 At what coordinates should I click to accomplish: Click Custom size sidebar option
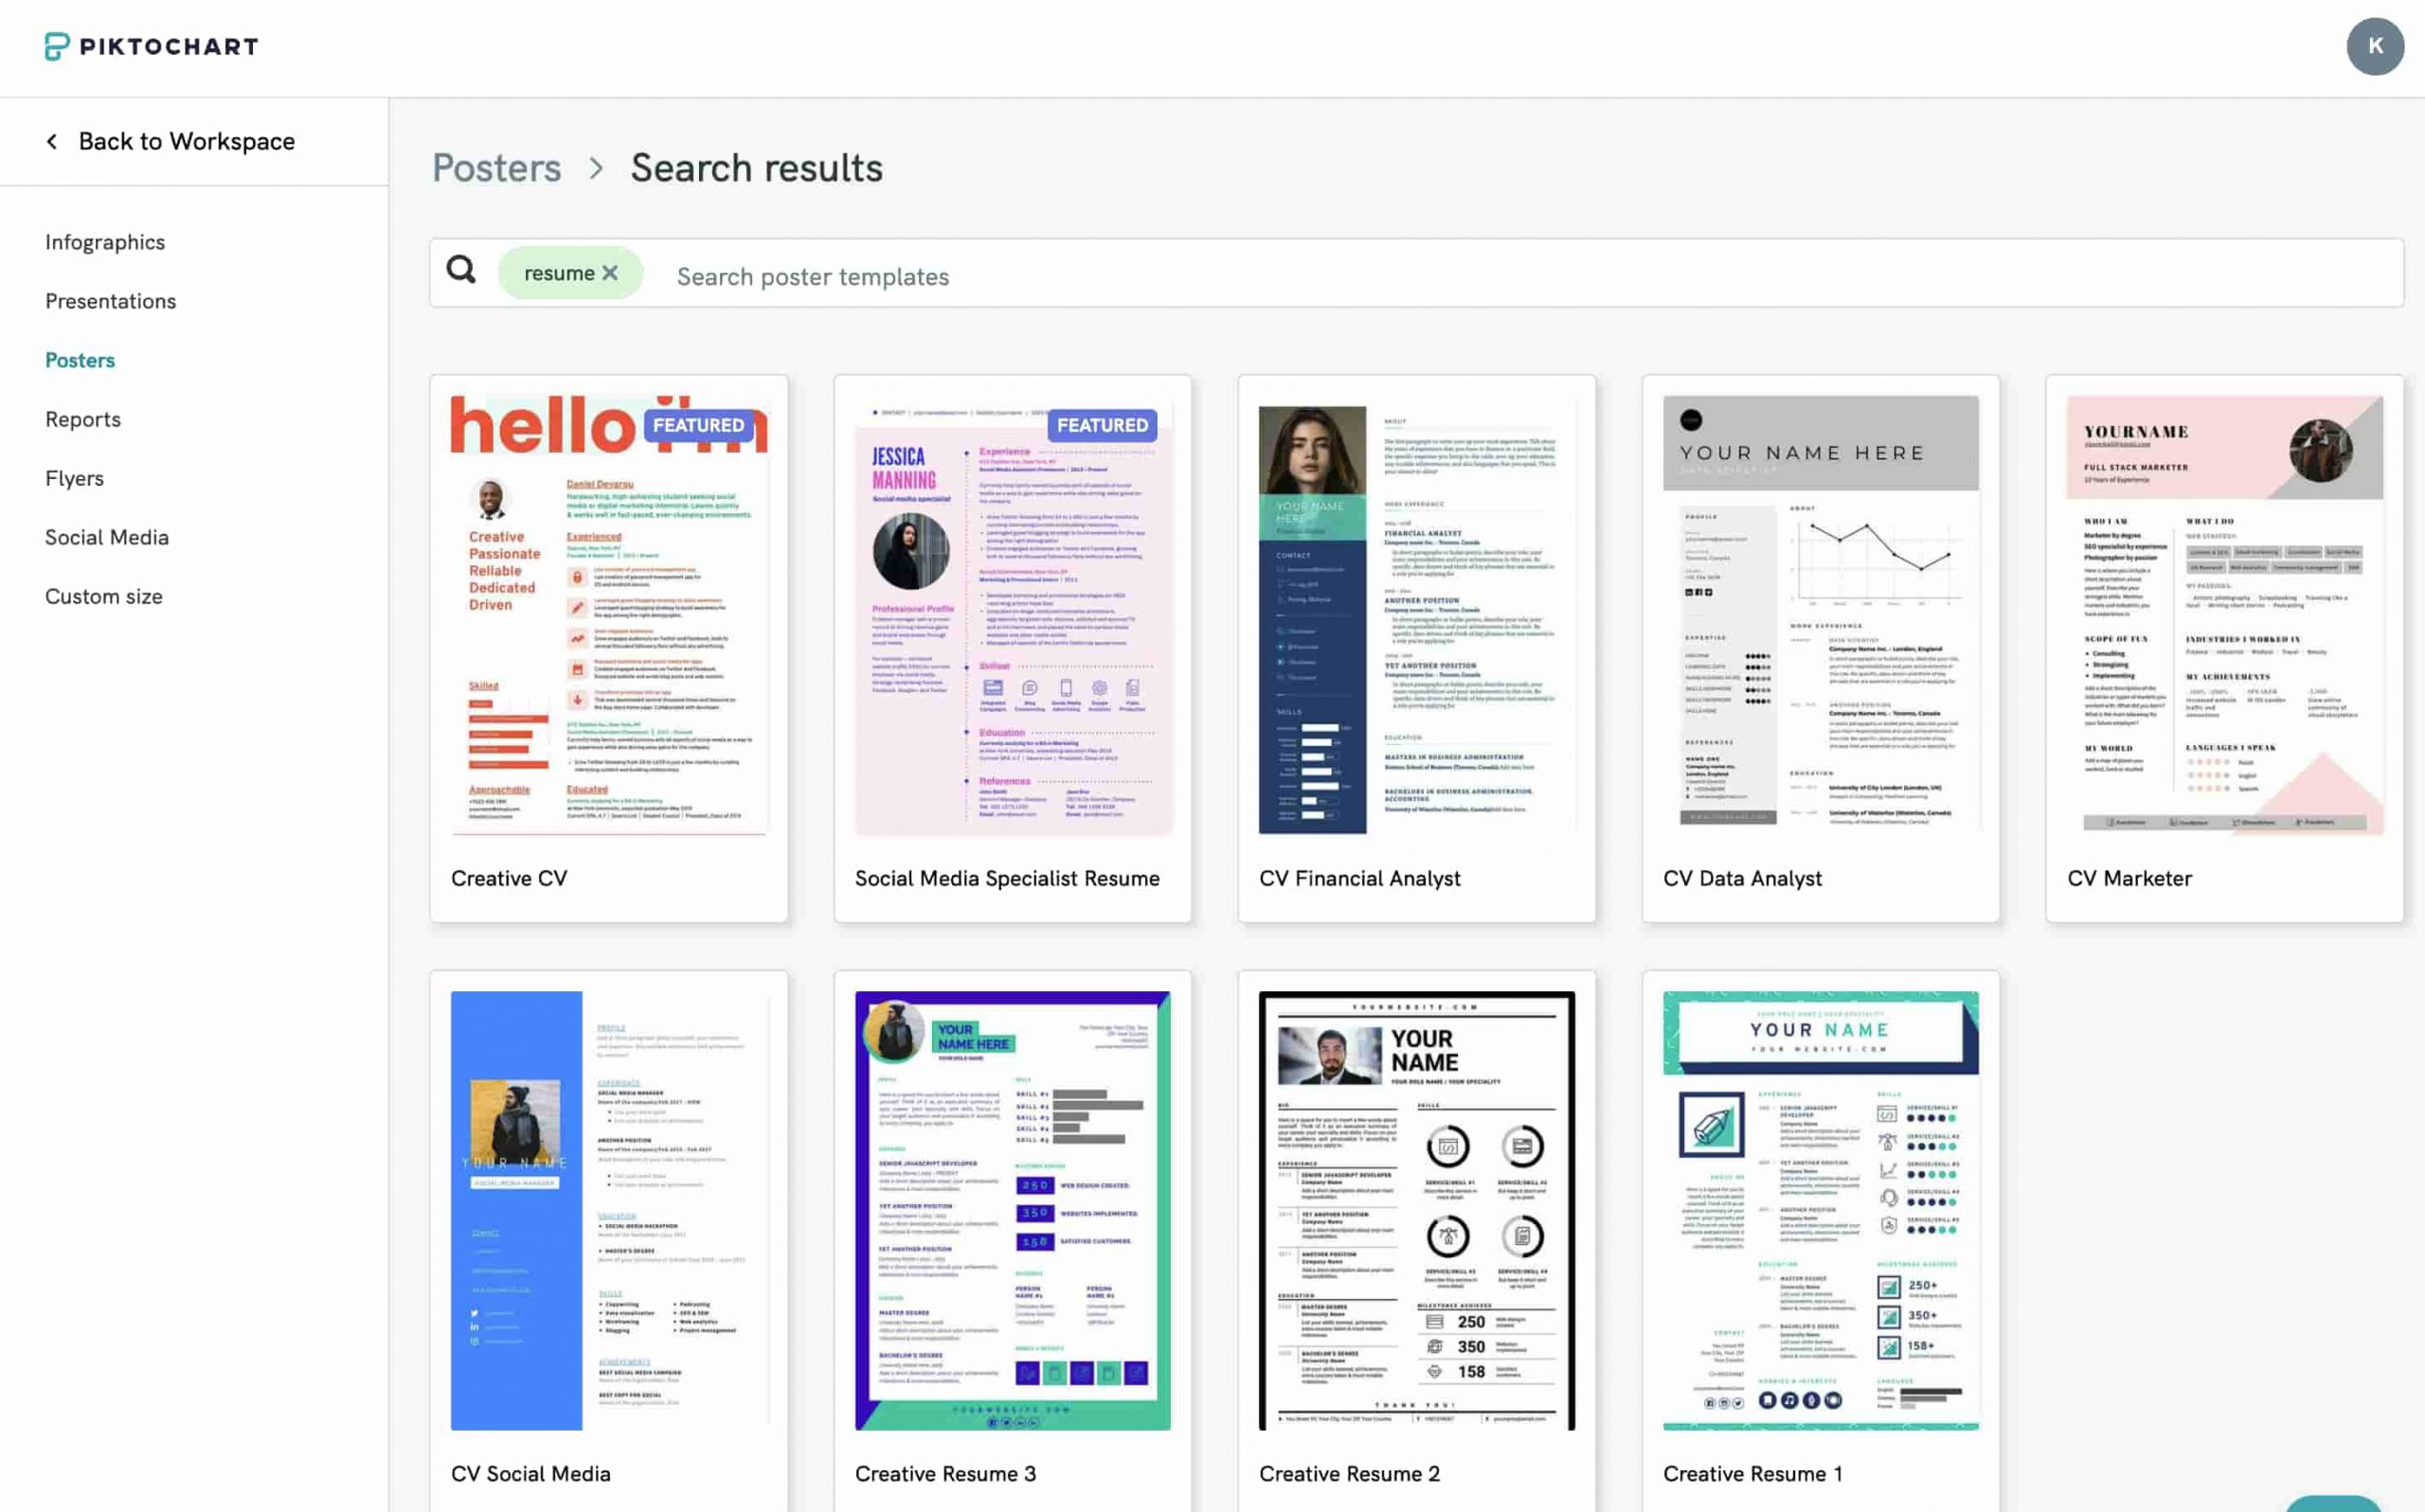tap(103, 596)
